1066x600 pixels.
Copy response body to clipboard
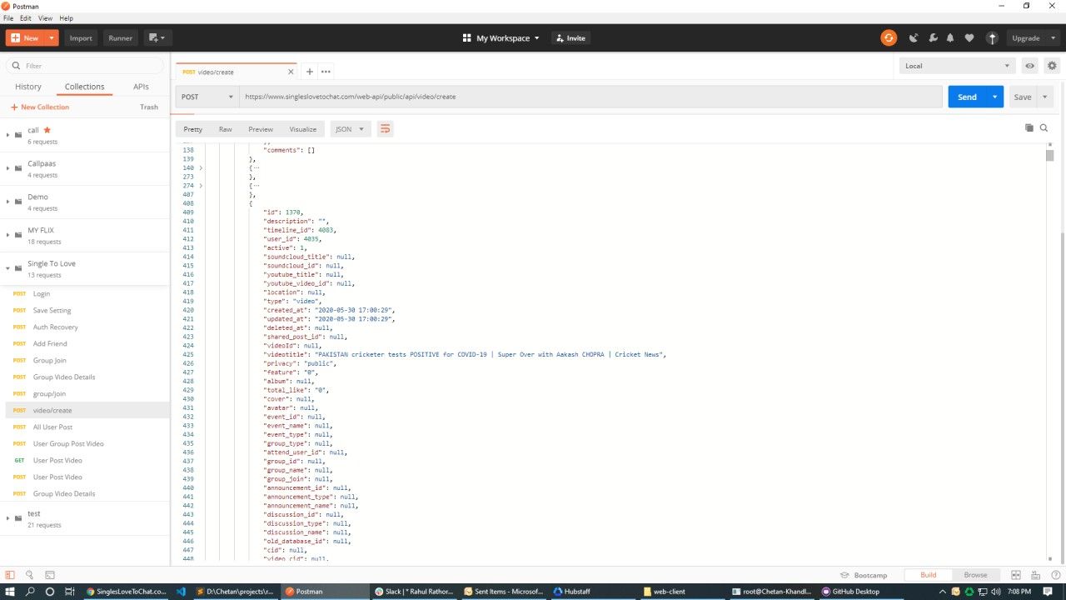pyautogui.click(x=1029, y=128)
